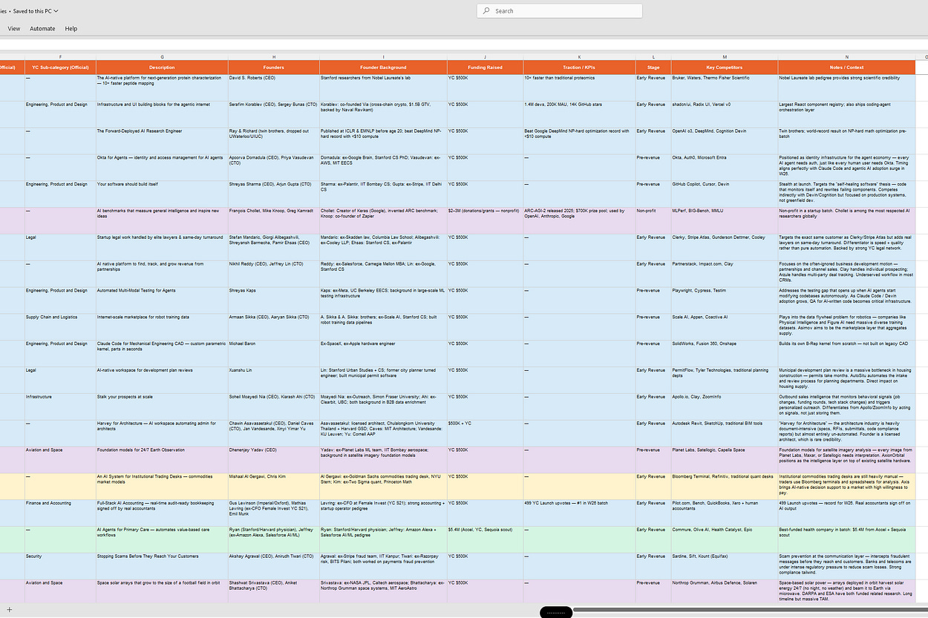Click the 'Founders' header cell
Image resolution: width=928 pixels, height=618 pixels.
(x=274, y=68)
